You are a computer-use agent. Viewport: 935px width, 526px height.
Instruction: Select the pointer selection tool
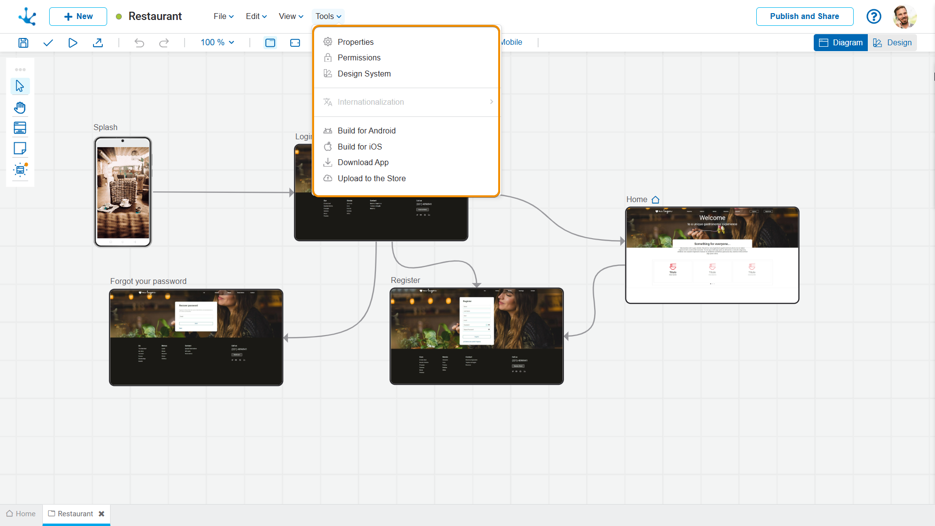[x=20, y=86]
